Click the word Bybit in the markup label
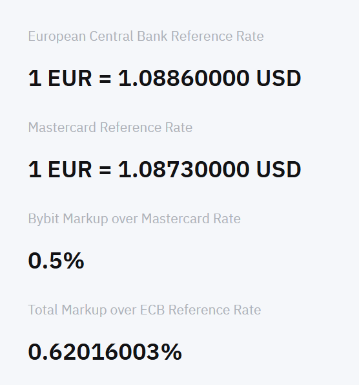Image resolution: width=359 pixels, height=385 pixels. pos(44,219)
